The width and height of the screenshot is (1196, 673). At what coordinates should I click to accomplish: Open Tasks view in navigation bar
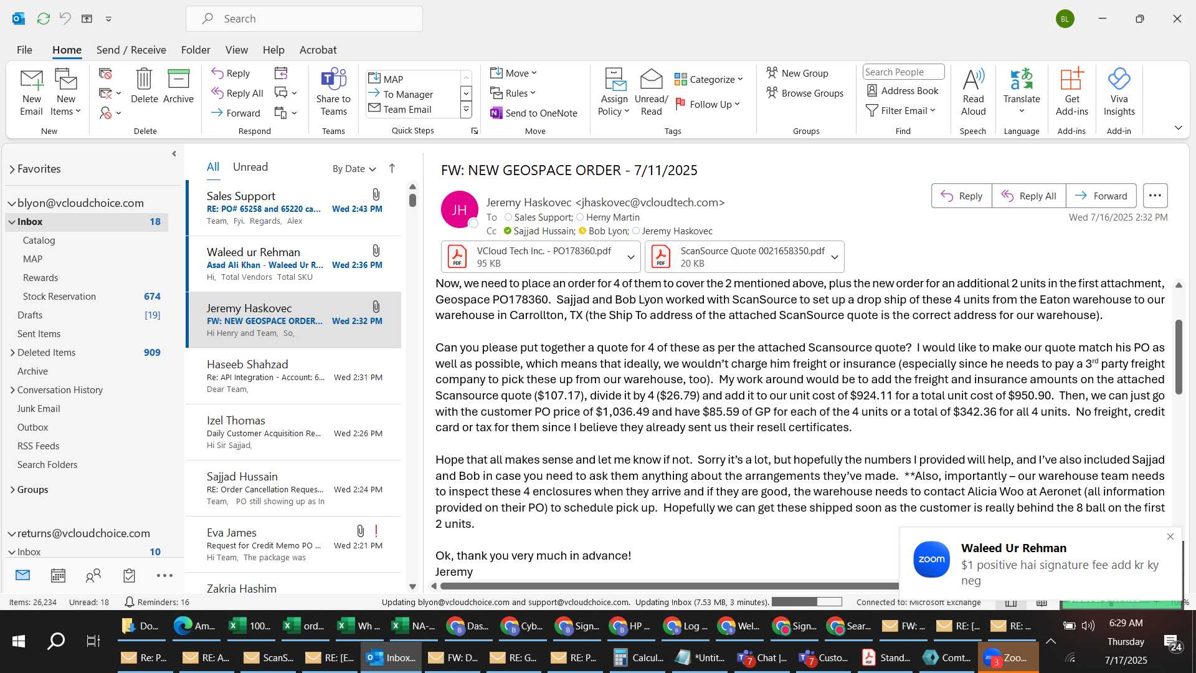point(129,575)
